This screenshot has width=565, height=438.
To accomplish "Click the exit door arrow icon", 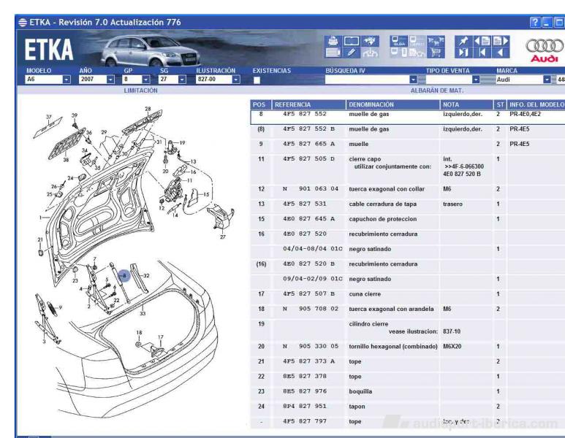I will coord(463,53).
